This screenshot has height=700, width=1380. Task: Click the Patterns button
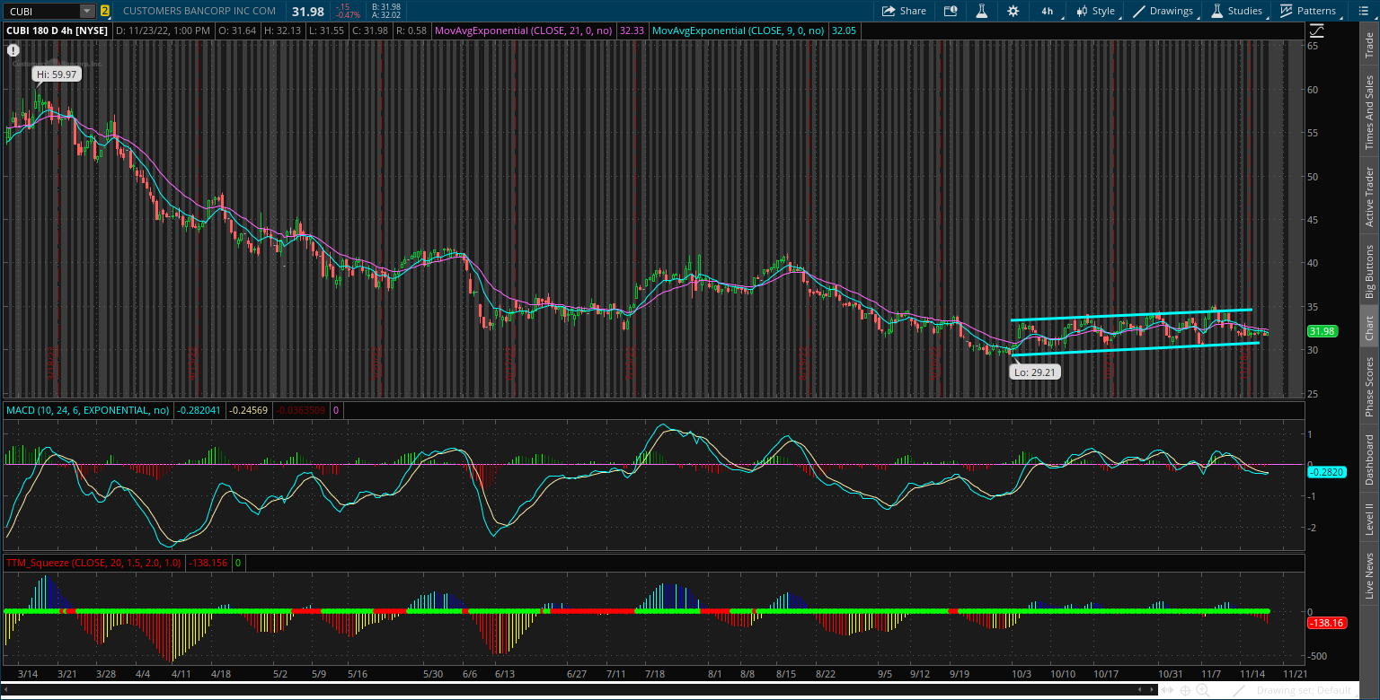[1309, 11]
